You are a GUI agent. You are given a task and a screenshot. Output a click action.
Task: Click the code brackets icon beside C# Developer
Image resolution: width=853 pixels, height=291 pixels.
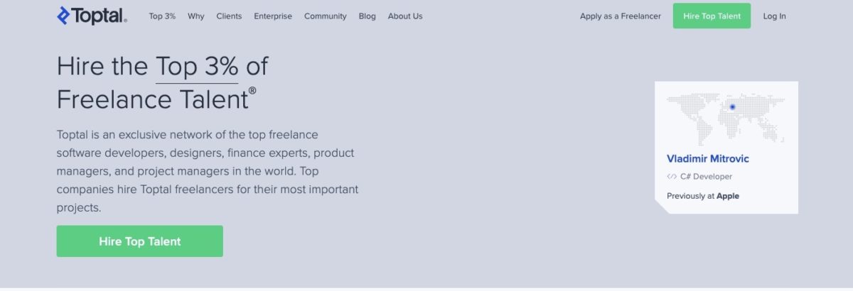click(671, 177)
